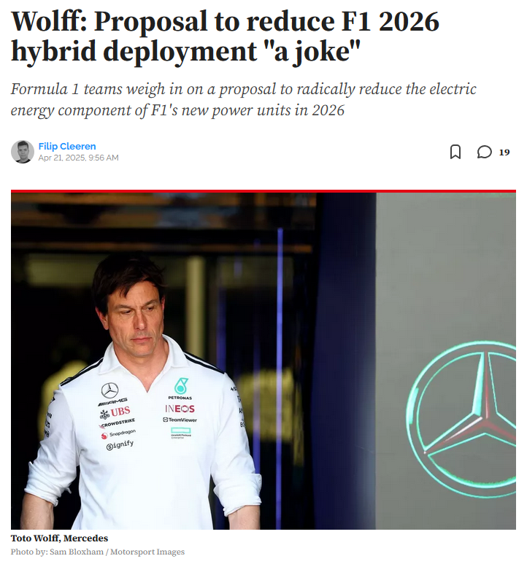
Task: Open Filip Cleeren's author profile link
Action: tap(67, 147)
